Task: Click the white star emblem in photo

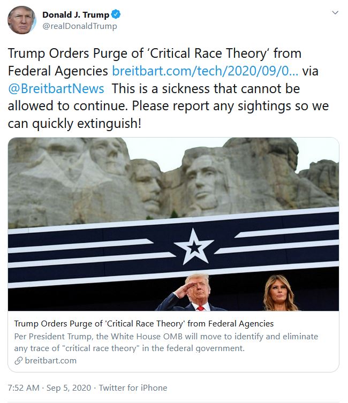Action: tap(193, 247)
